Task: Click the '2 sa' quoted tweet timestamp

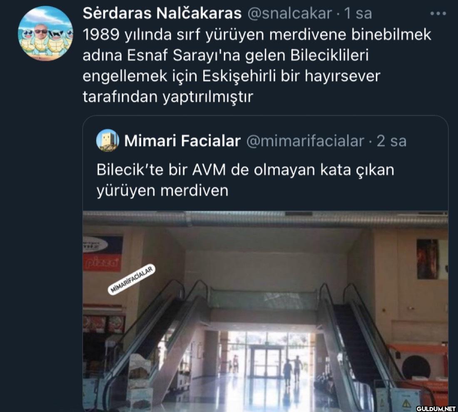Action: point(391,141)
